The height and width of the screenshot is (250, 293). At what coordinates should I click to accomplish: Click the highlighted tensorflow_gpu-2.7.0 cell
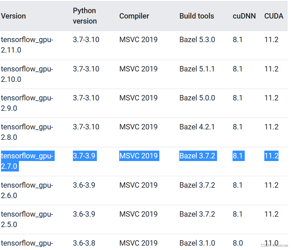click(x=27, y=161)
